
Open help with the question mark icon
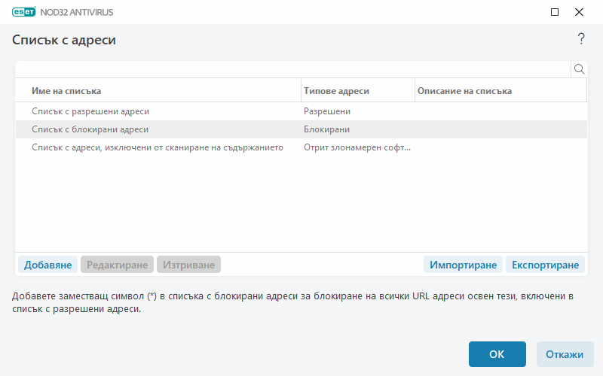point(581,39)
